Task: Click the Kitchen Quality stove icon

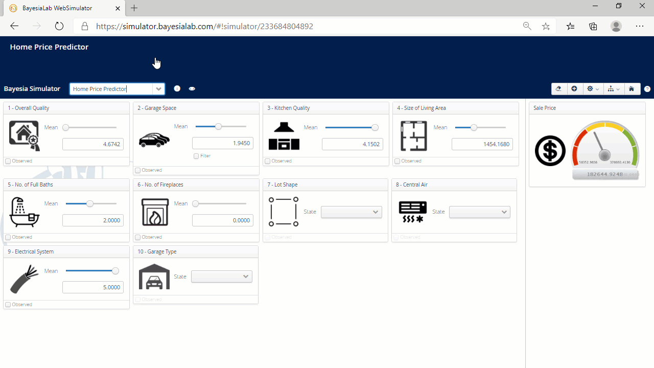Action: pos(284,135)
